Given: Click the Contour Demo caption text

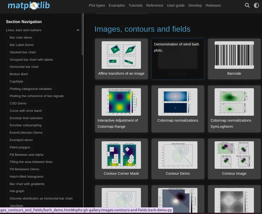Looking at the screenshot, I should pyautogui.click(x=178, y=174).
